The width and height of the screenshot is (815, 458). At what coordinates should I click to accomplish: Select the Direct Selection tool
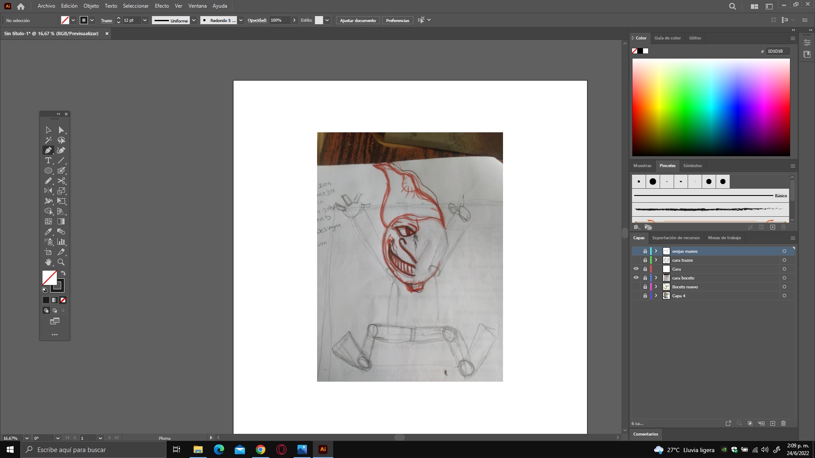point(61,130)
